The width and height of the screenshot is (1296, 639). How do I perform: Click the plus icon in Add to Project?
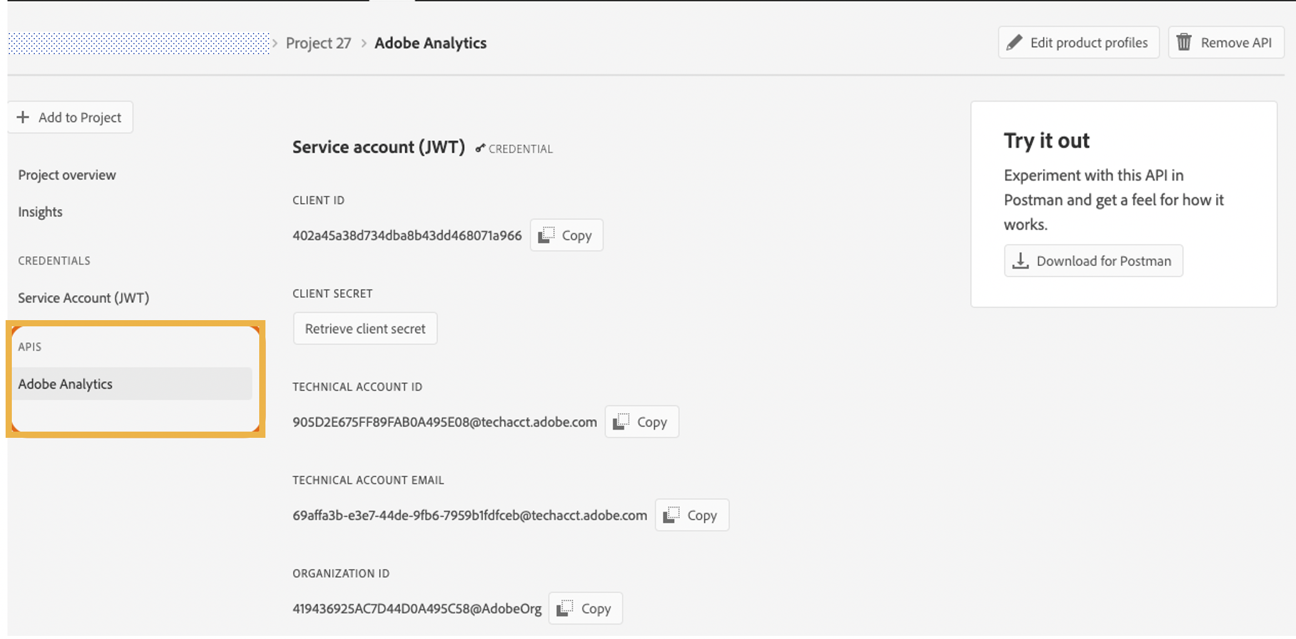[23, 117]
